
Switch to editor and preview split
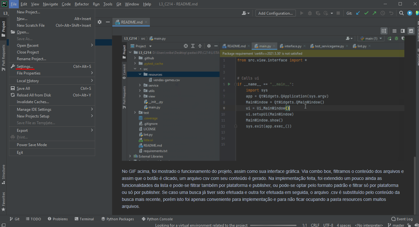403,31
